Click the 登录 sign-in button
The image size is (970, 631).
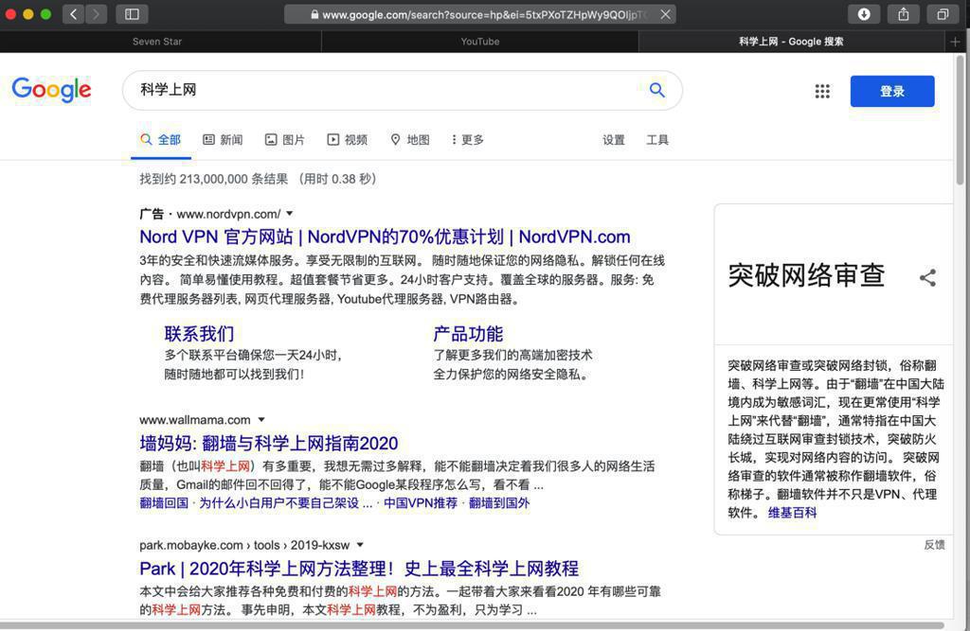892,92
